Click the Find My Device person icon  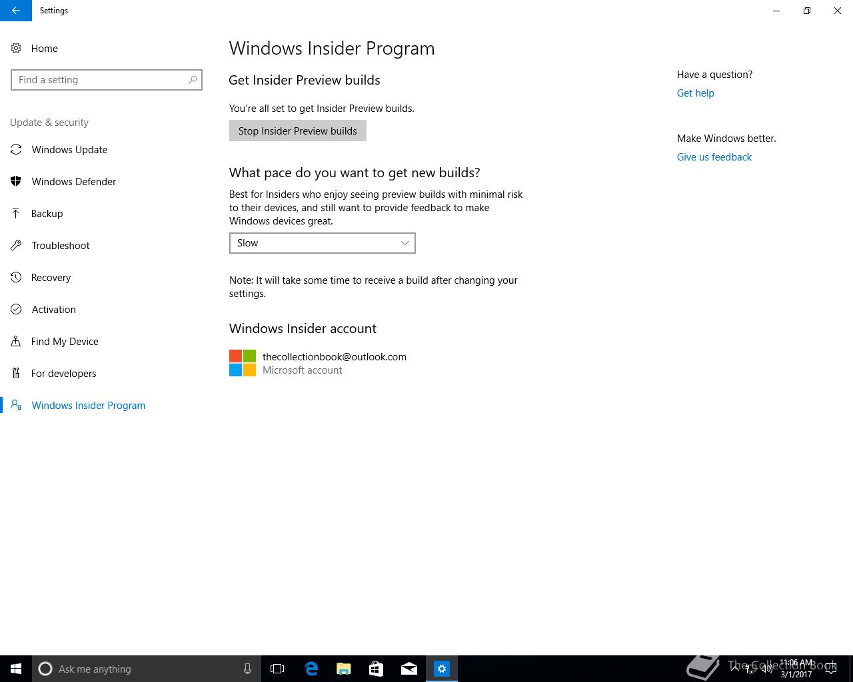click(x=16, y=342)
